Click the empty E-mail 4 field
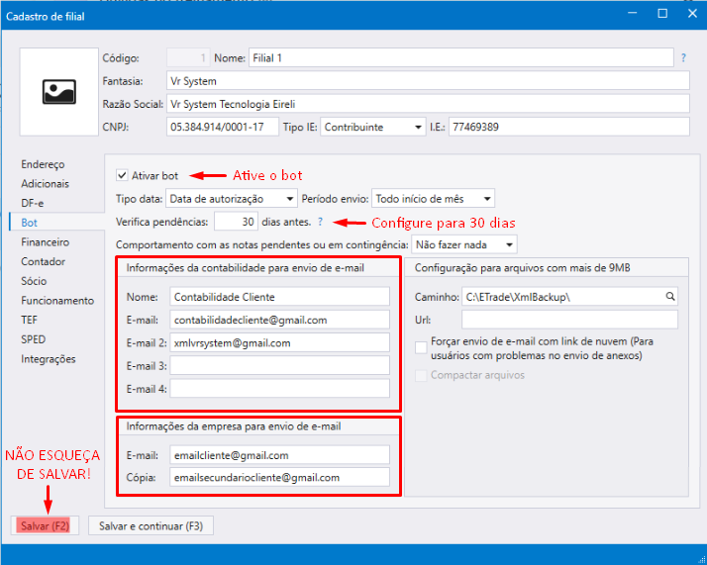This screenshot has width=707, height=565. (280, 389)
